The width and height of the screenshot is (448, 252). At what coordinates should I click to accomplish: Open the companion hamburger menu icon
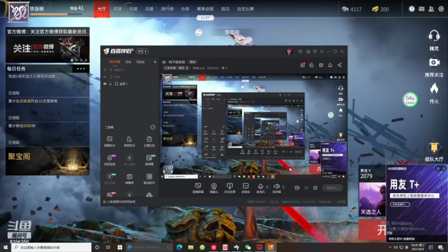pyautogui.click(x=321, y=52)
